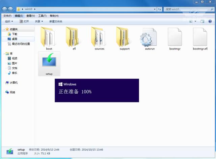Open the efi folder
216x159 pixels.
(74, 39)
